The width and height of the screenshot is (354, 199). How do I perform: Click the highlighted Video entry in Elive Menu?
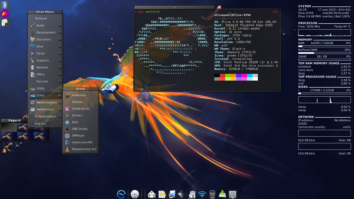coord(45,95)
